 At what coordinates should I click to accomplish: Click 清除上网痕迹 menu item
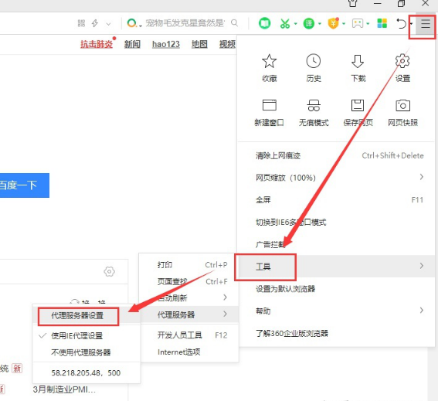pos(337,155)
